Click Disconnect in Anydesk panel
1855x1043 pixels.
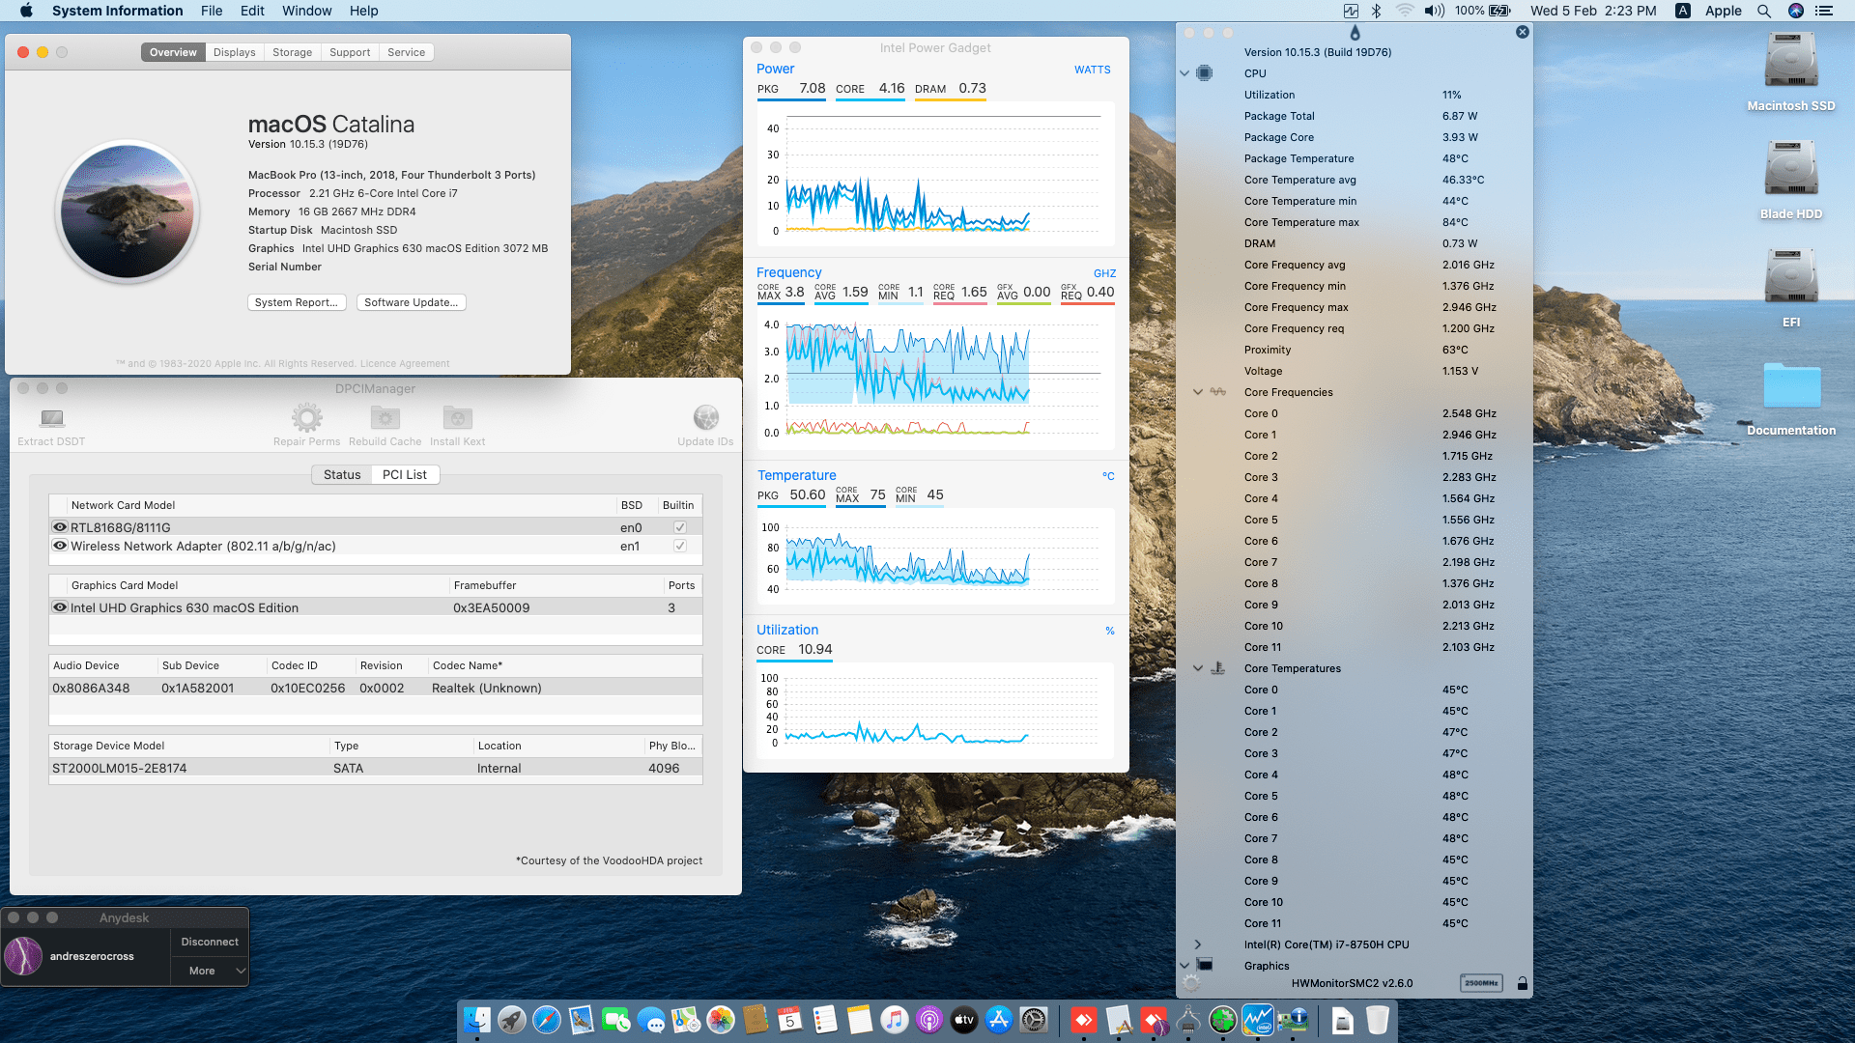click(x=210, y=942)
